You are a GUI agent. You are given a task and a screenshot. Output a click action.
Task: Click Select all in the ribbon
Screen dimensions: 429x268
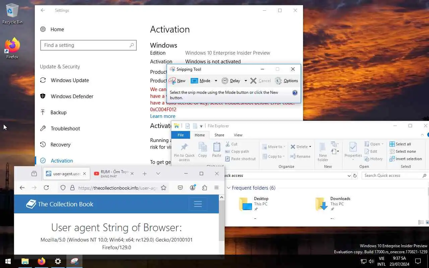click(400, 144)
